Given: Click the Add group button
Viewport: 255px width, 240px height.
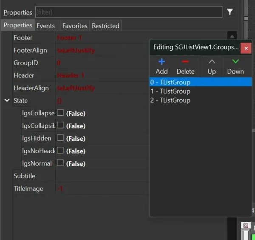Looking at the screenshot, I should pos(161,66).
